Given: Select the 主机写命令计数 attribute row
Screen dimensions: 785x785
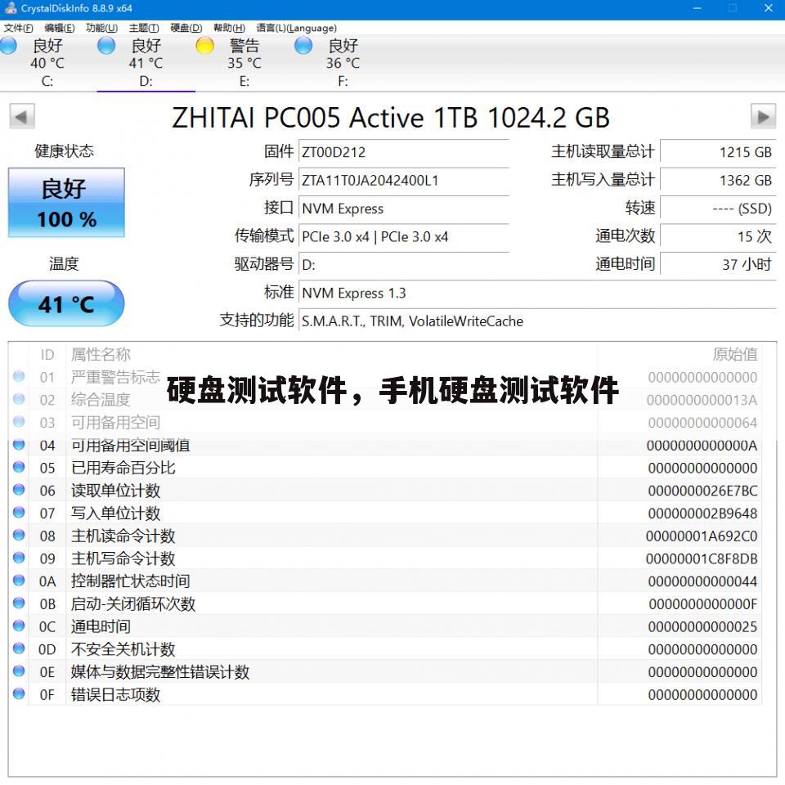Looking at the screenshot, I should click(385, 558).
